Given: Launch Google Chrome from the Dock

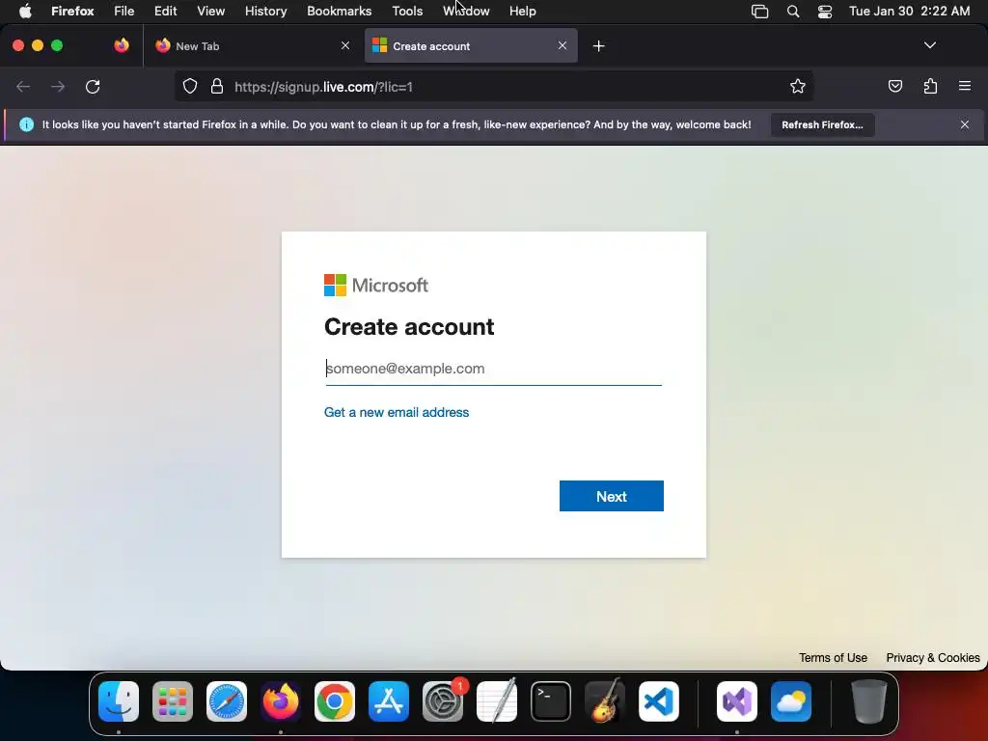Looking at the screenshot, I should 335,701.
